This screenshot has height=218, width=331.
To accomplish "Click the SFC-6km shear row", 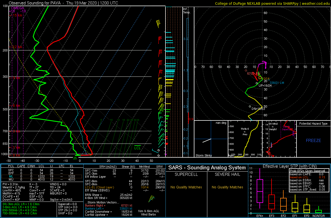I will (x=124, y=181).
